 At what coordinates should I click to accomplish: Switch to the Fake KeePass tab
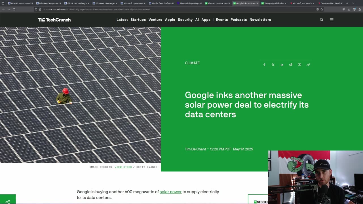tap(47, 3)
